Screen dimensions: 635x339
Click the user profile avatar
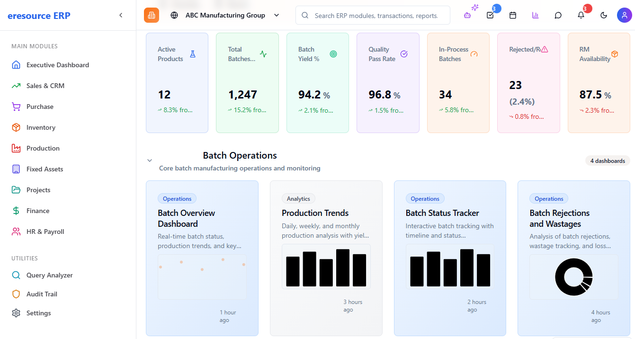point(624,15)
